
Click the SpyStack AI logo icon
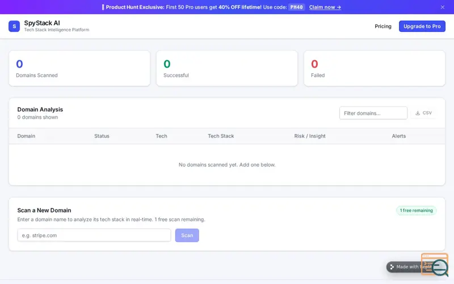pos(14,26)
